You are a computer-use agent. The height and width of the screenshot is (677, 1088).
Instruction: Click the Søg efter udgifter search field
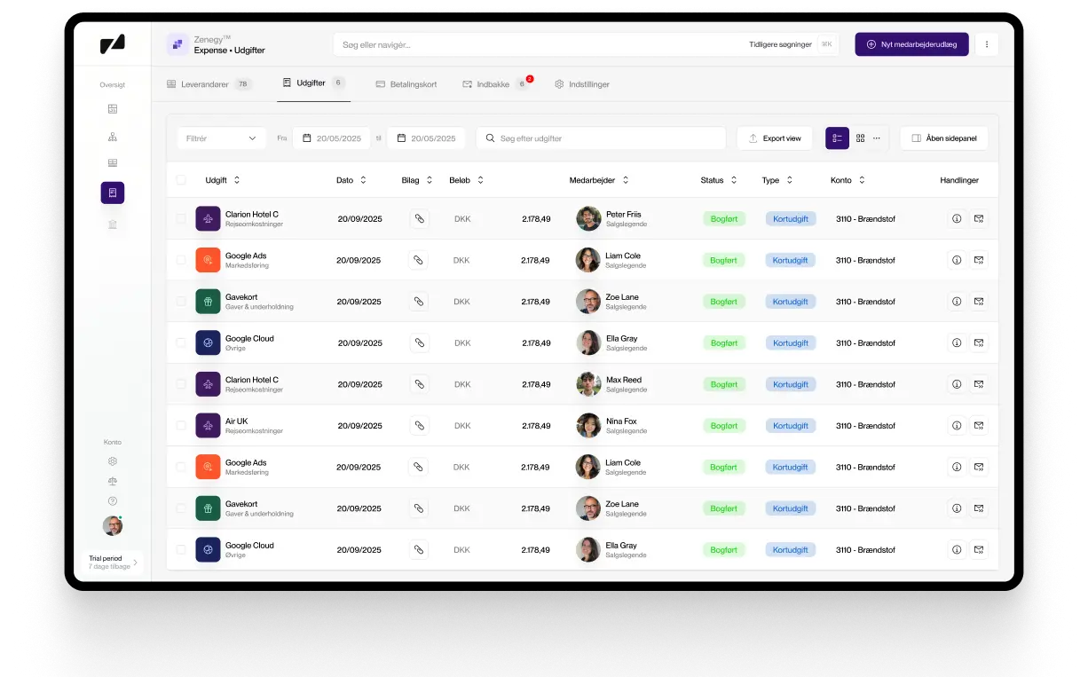tap(601, 138)
